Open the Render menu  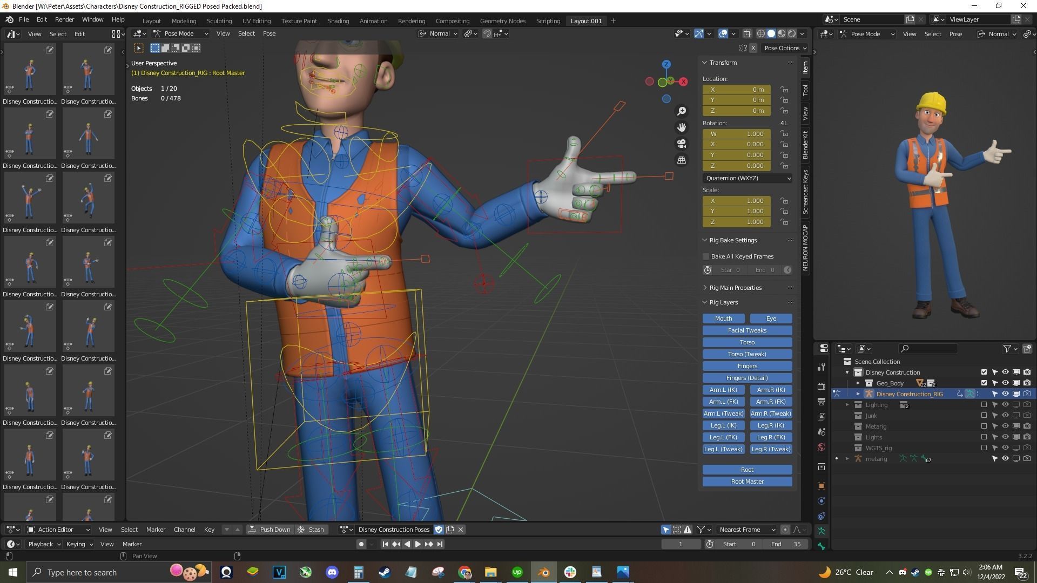pyautogui.click(x=64, y=19)
